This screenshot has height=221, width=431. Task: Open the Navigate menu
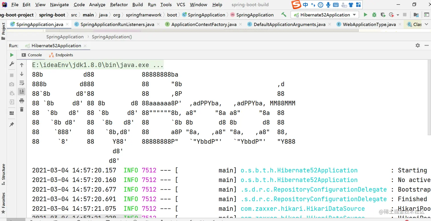59,5
